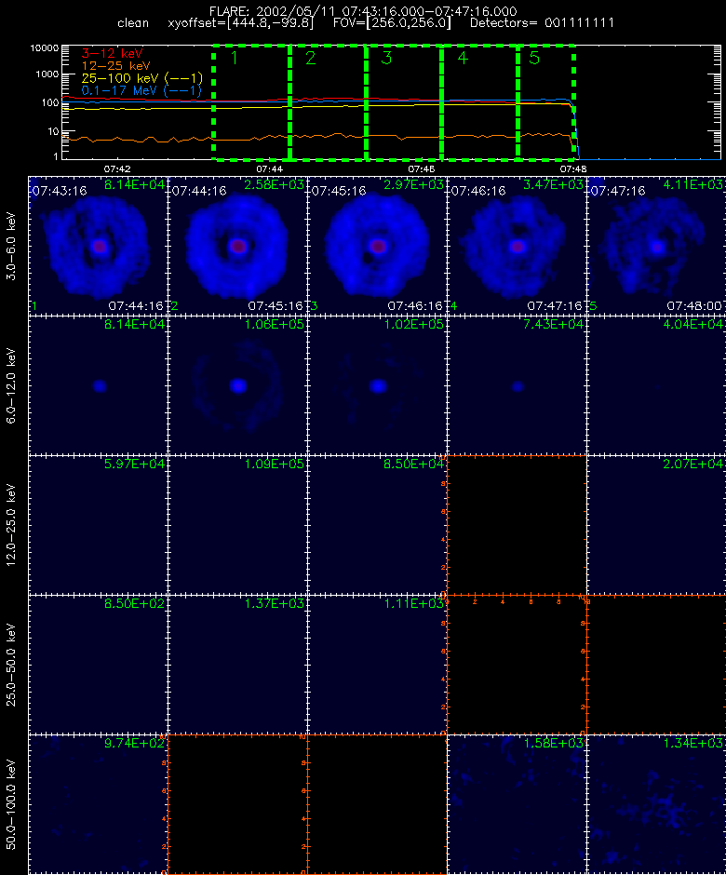726x875 pixels.
Task: Select the 1.11E+03 peak value
Action: pos(413,603)
